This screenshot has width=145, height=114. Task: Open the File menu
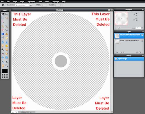2,1
